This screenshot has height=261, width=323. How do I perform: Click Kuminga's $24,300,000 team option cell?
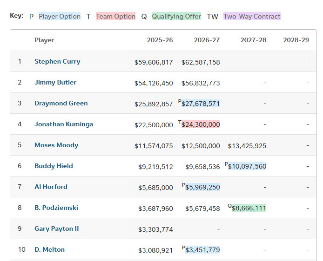[x=201, y=124]
